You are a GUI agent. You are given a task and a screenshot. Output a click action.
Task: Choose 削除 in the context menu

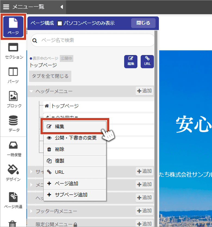coord(75,149)
